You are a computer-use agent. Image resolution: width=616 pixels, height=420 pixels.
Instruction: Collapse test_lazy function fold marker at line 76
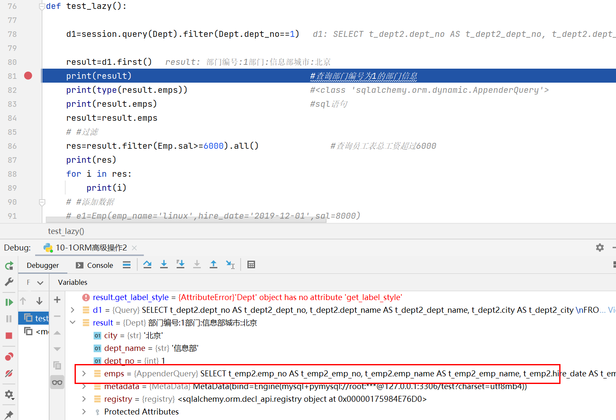click(42, 6)
